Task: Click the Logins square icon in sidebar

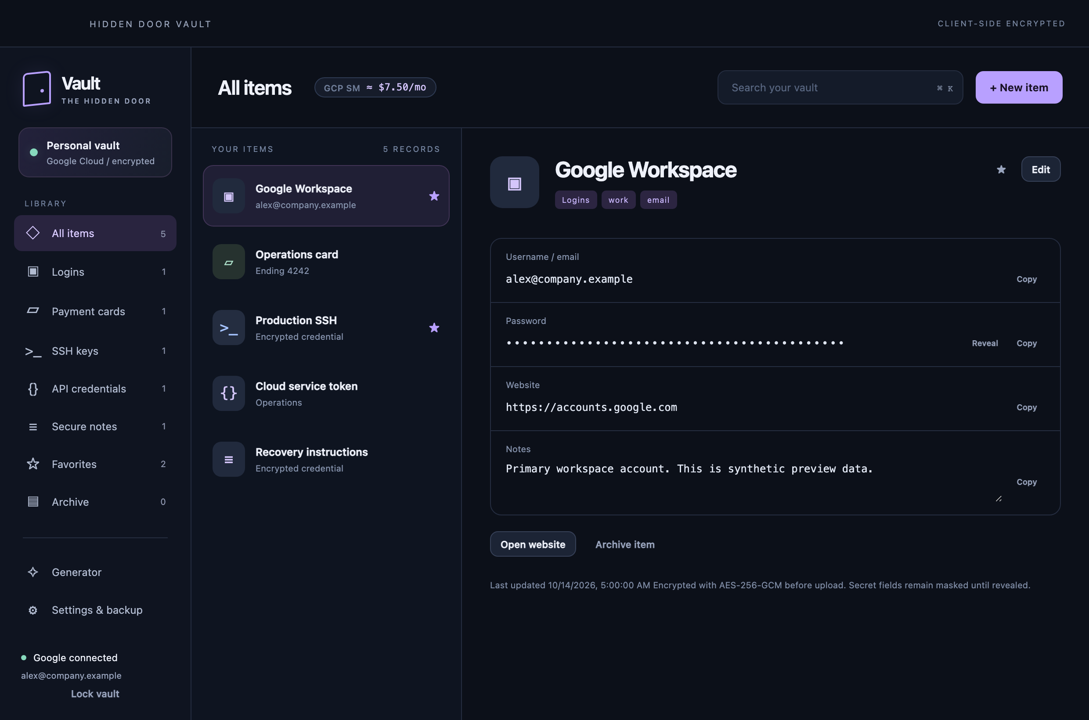Action: pos(32,271)
